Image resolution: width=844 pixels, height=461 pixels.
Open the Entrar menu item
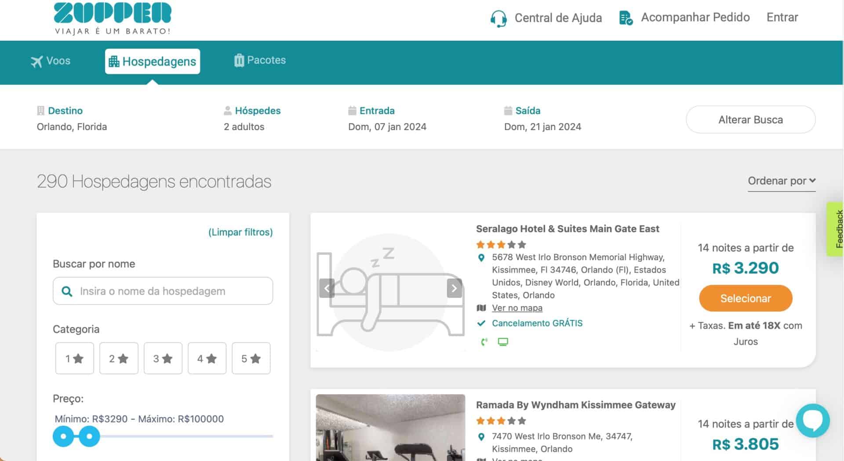[782, 18]
